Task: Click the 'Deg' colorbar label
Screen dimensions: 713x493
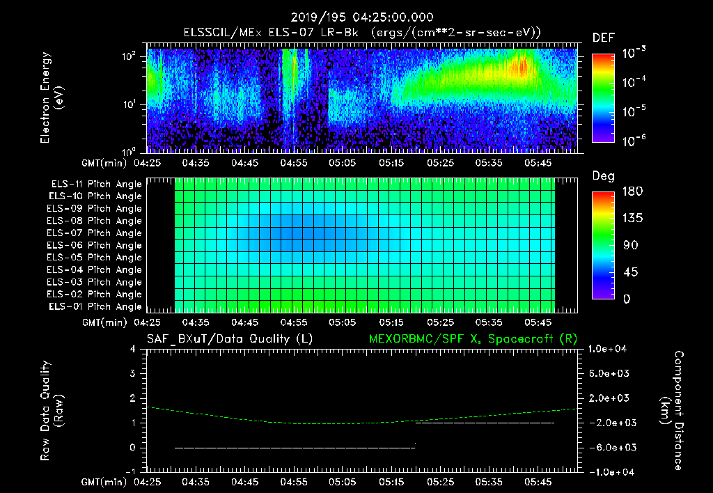Action: click(x=604, y=176)
